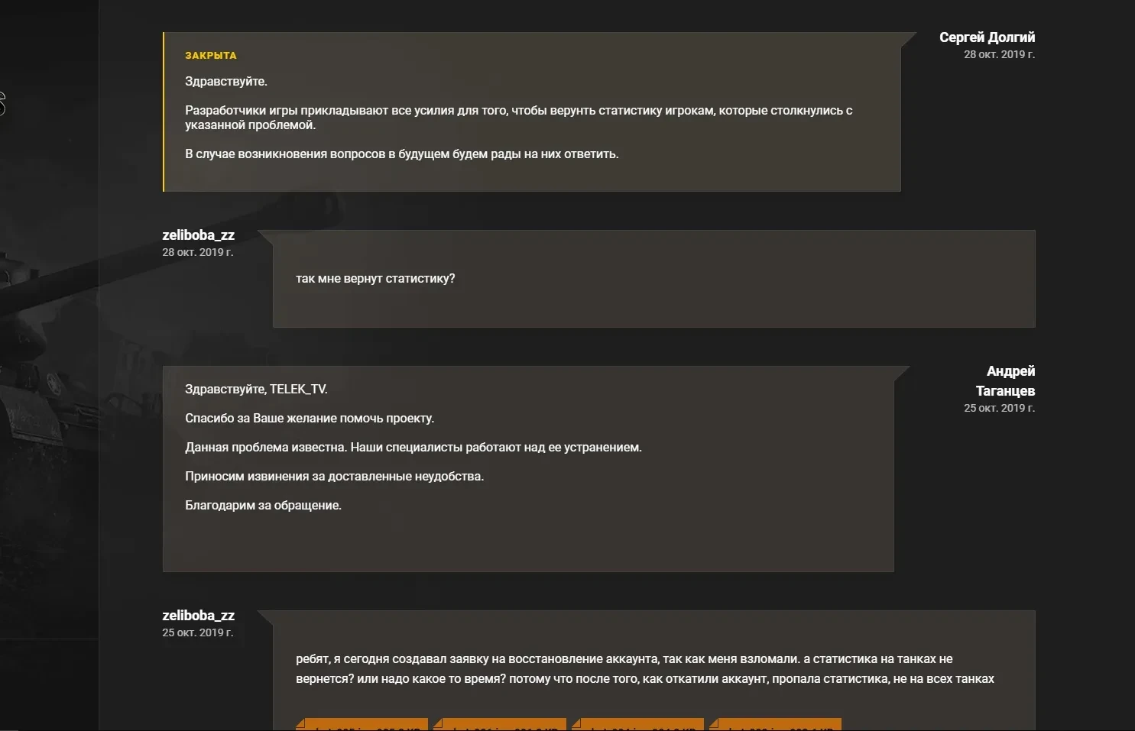Open the first orange attachment file
The width and height of the screenshot is (1135, 731).
click(x=362, y=725)
